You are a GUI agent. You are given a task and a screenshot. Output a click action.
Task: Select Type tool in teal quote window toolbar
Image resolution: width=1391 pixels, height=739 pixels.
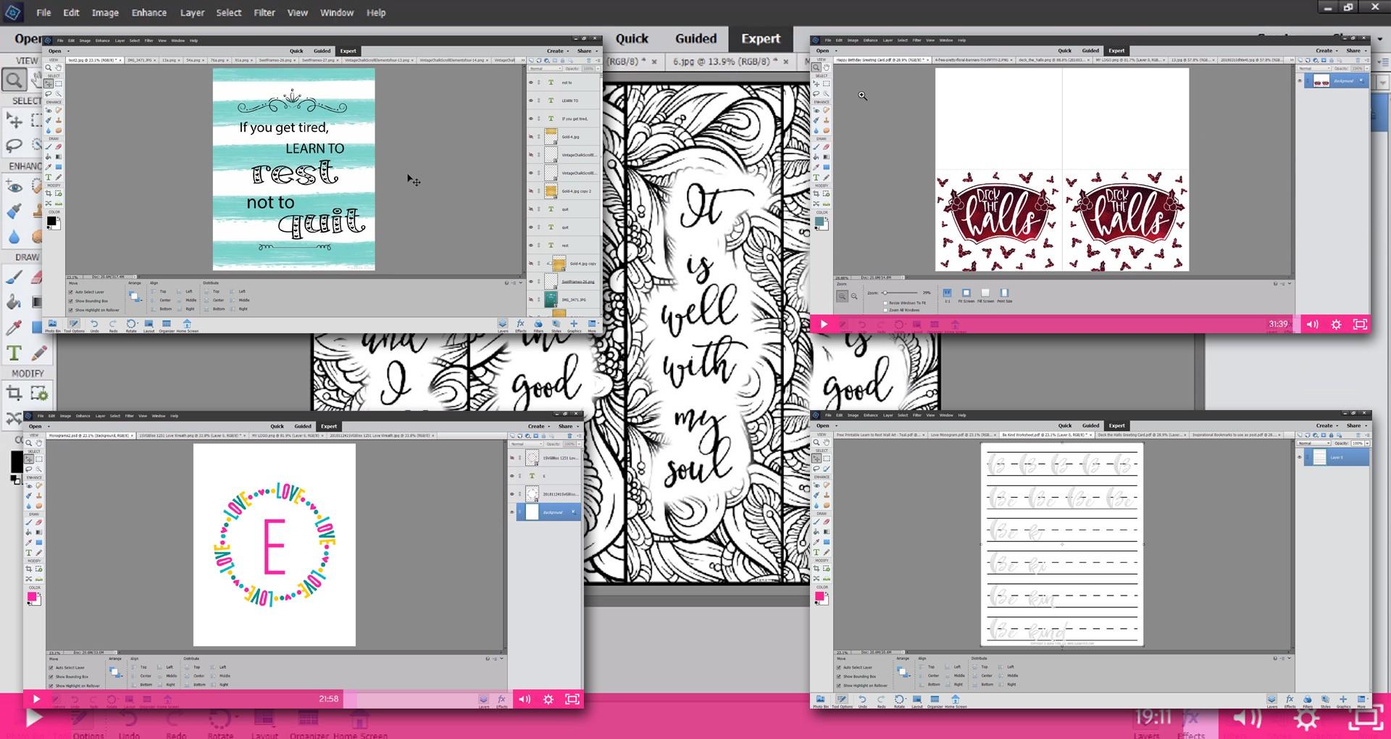[x=49, y=177]
